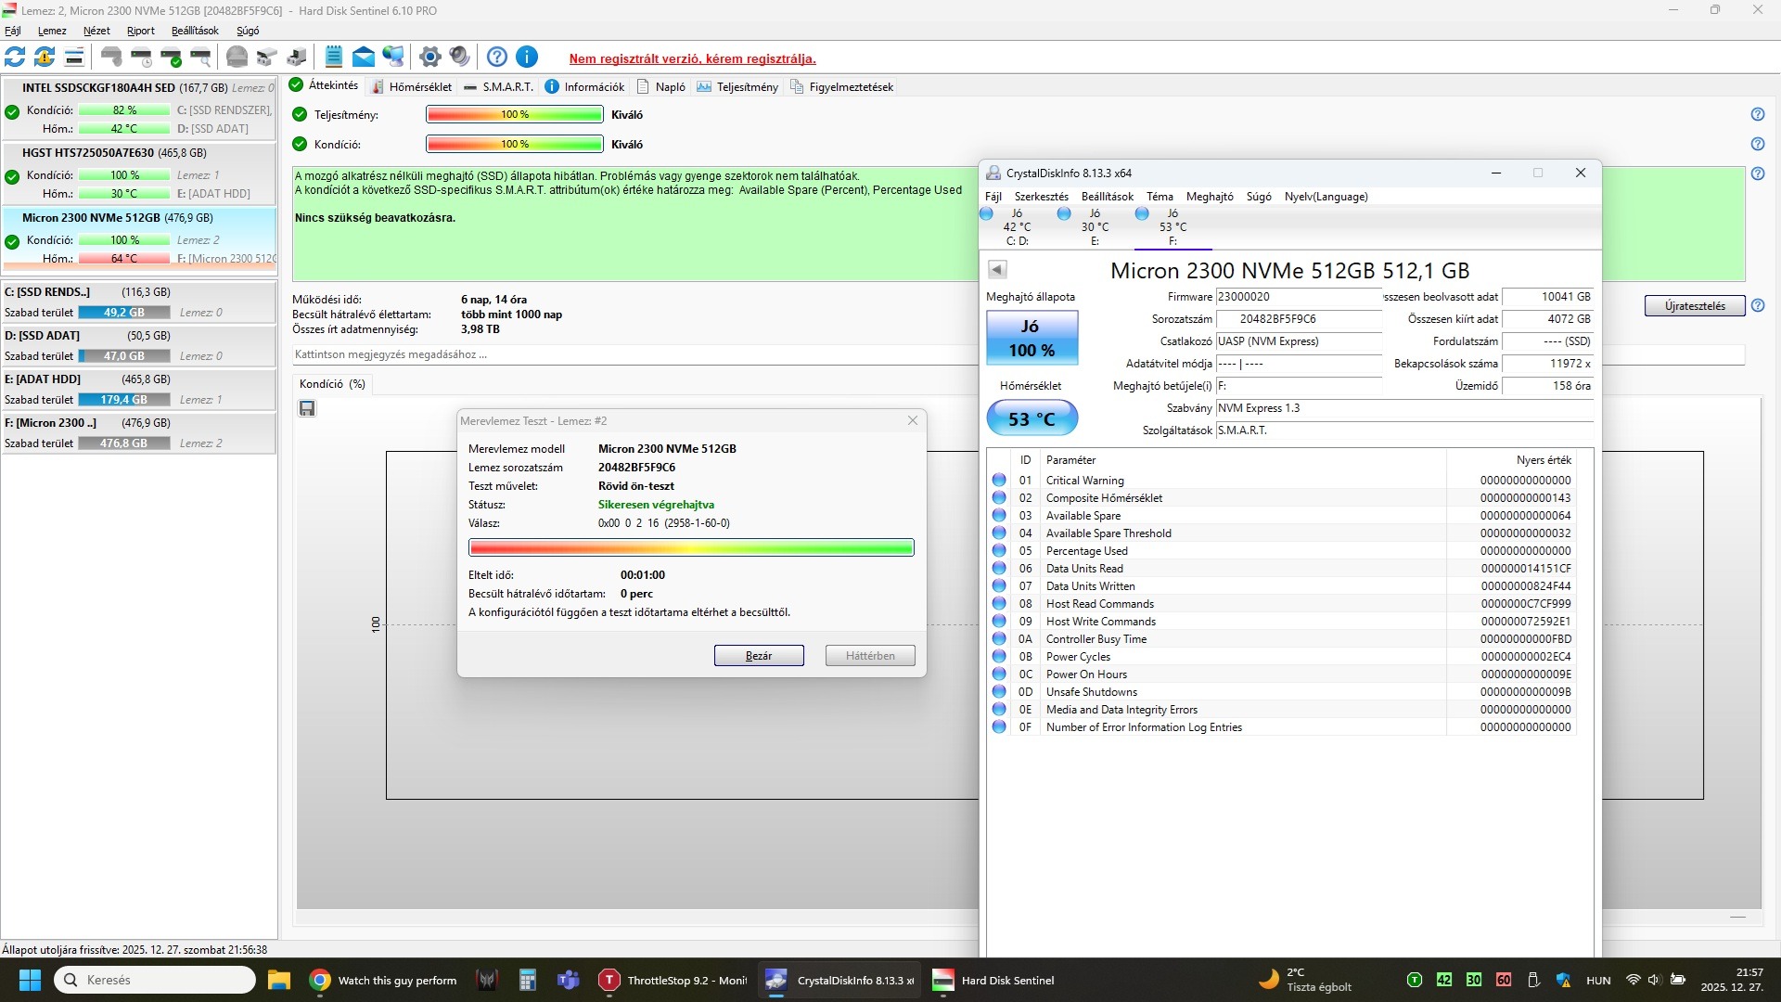
Task: Click the Újratesztelés button
Action: pos(1695,306)
